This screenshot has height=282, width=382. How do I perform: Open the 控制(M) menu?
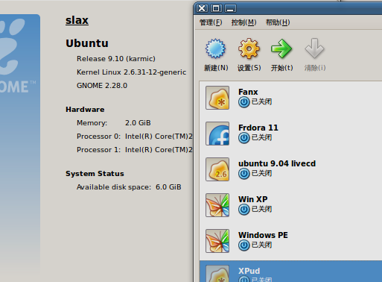click(243, 22)
